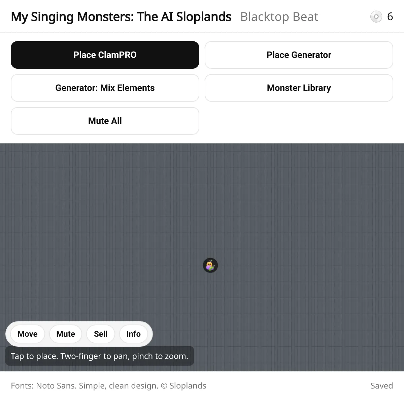The width and height of the screenshot is (404, 404).
Task: Show Info for the selected monster
Action: (x=133, y=334)
